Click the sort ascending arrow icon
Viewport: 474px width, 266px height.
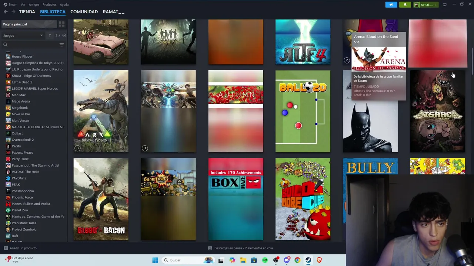50,35
